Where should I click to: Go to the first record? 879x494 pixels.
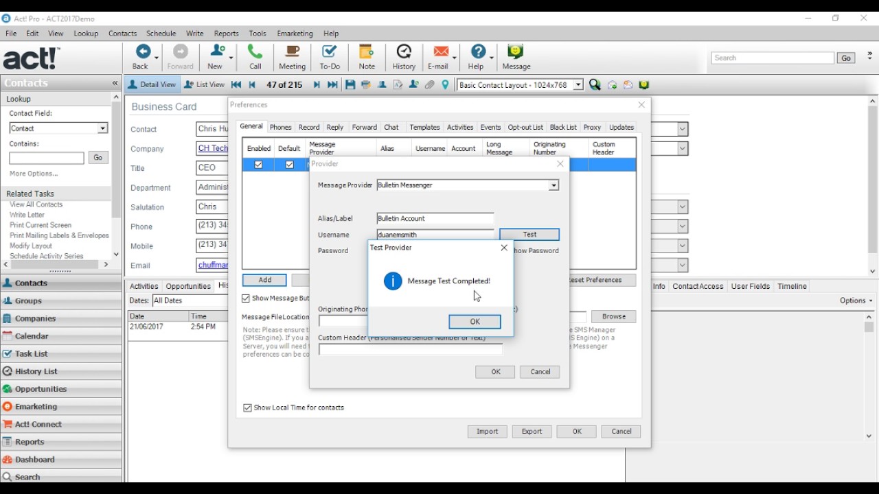(236, 85)
